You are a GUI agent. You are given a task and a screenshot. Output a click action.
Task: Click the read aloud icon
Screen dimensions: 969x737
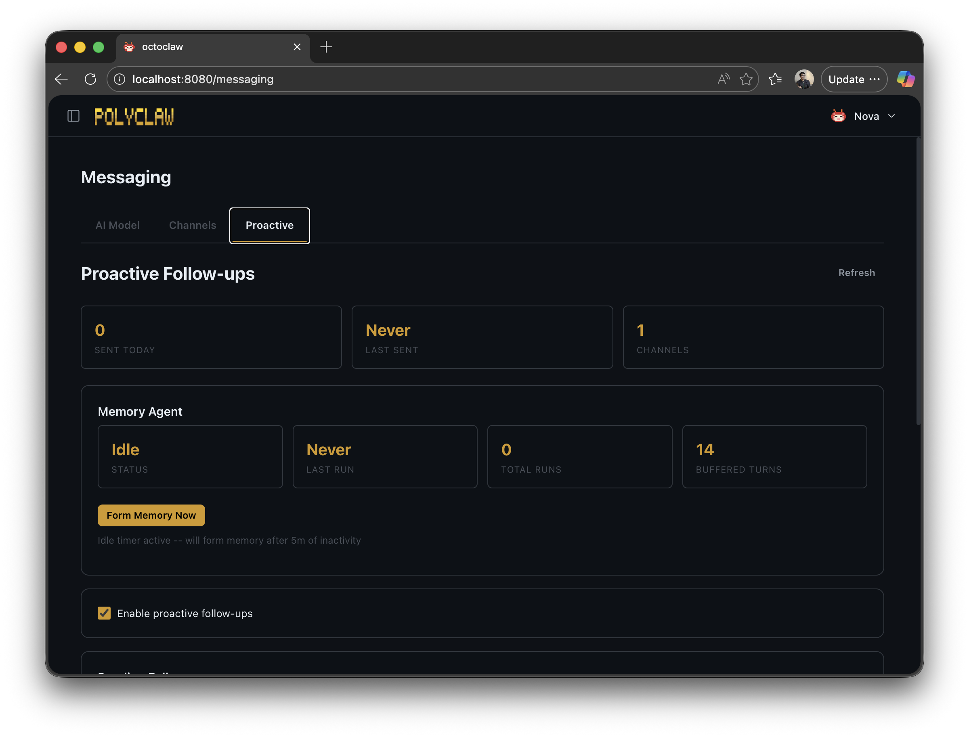coord(723,80)
